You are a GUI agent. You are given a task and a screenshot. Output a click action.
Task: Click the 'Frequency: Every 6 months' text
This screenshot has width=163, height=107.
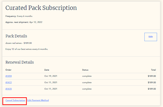[19, 16]
